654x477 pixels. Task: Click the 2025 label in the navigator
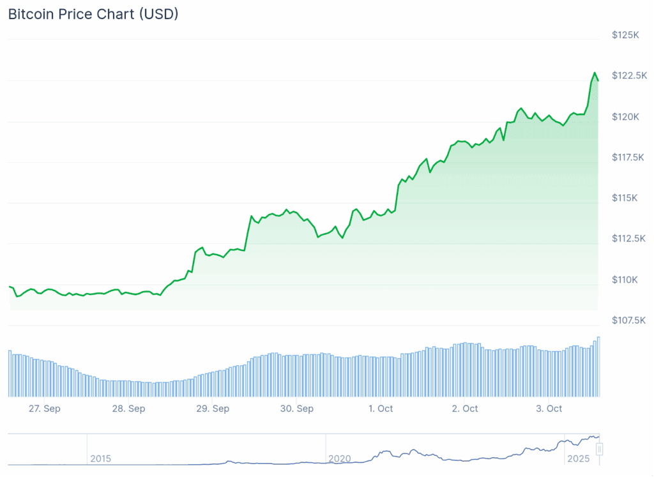[x=578, y=458]
